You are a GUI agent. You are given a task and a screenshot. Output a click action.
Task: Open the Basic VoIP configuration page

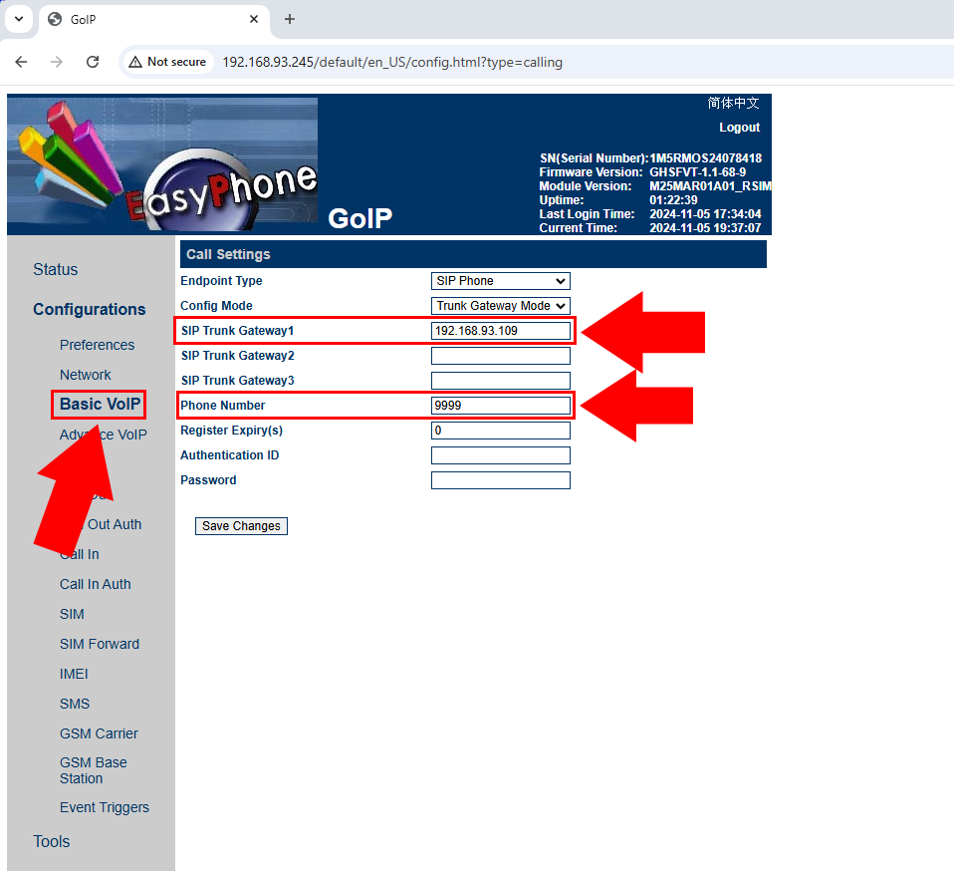pyautogui.click(x=100, y=404)
